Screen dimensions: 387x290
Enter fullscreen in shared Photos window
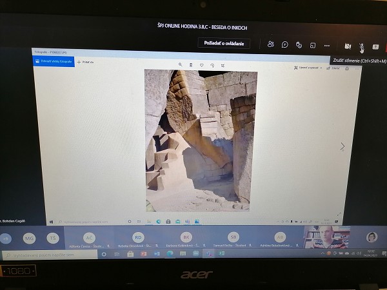pos(339,215)
